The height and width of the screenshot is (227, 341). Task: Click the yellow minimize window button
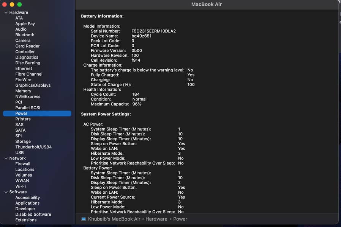12,5
